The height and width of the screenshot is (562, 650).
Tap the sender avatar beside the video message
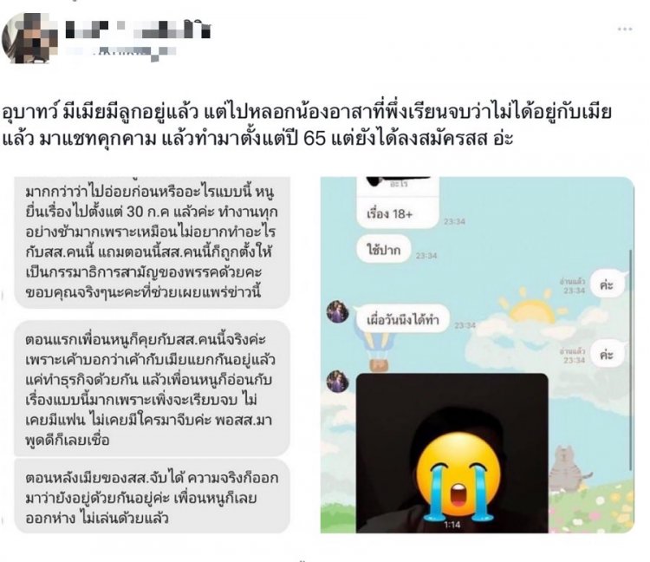(x=337, y=381)
